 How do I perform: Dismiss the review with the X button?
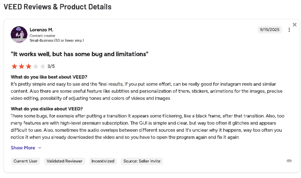click(295, 24)
